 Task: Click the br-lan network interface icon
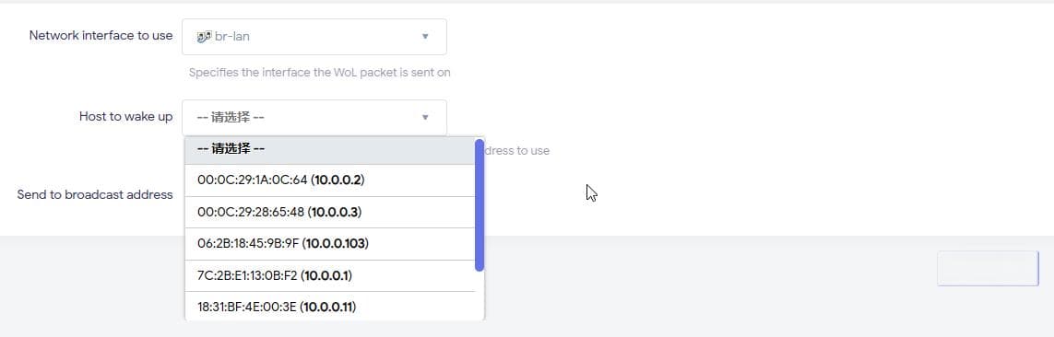[x=204, y=36]
